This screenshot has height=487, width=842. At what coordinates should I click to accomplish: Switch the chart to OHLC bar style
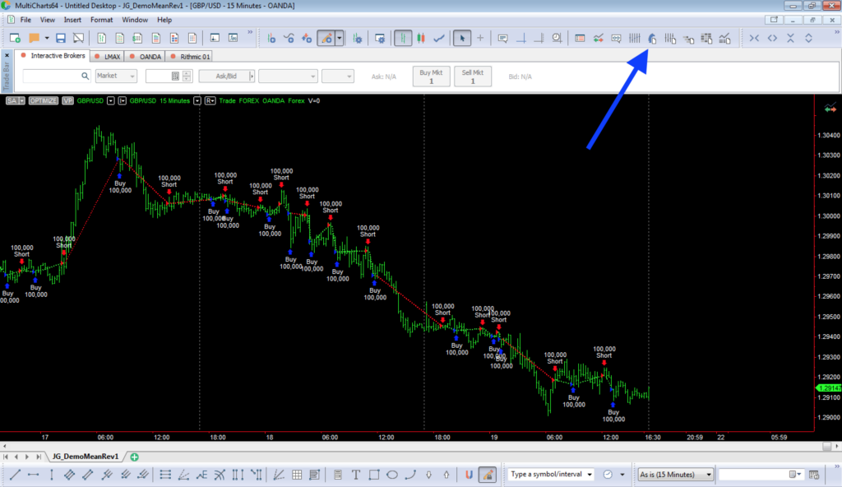pos(401,38)
